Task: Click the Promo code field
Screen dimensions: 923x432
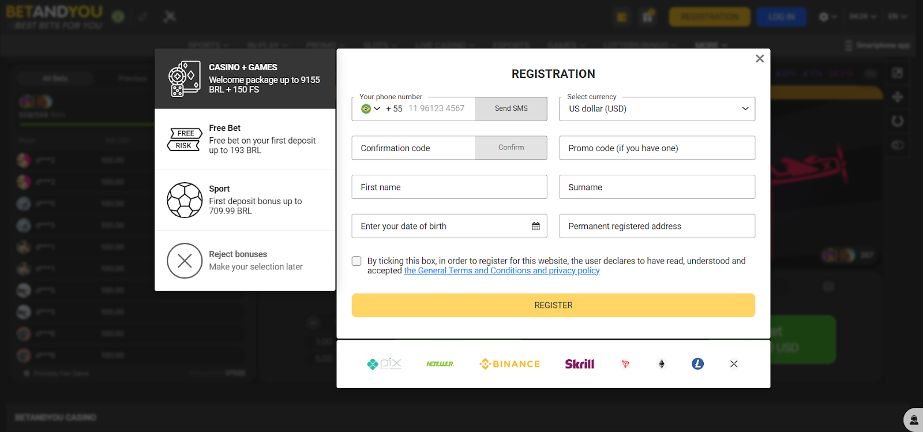Action: click(657, 148)
